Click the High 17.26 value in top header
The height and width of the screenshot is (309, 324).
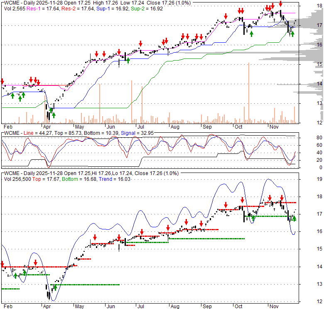tap(106, 3)
